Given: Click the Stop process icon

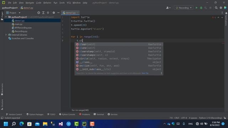Looking at the screenshot, I should click(x=211, y=8).
